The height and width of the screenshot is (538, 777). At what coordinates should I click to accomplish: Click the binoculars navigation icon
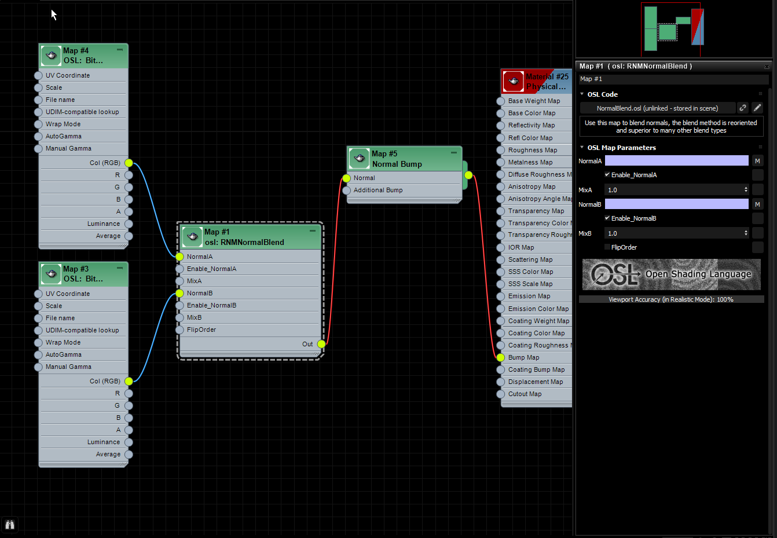[9, 524]
